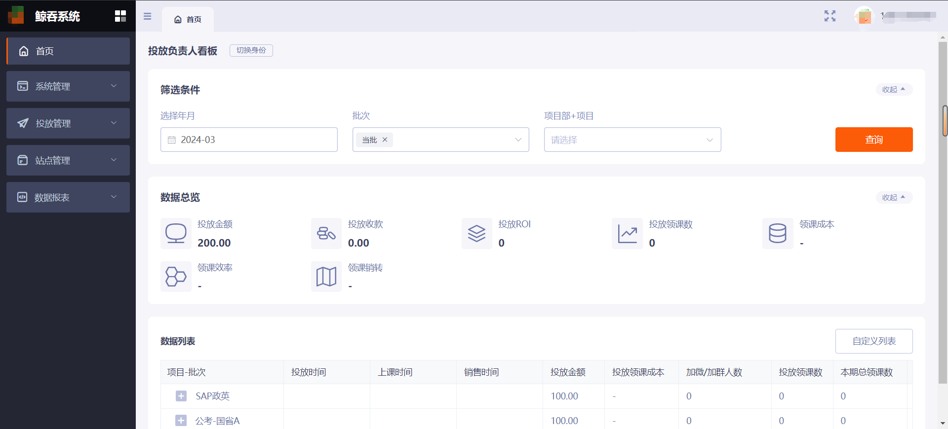948x429 pixels.
Task: Click the 数据报表 code icon
Action: click(x=22, y=197)
